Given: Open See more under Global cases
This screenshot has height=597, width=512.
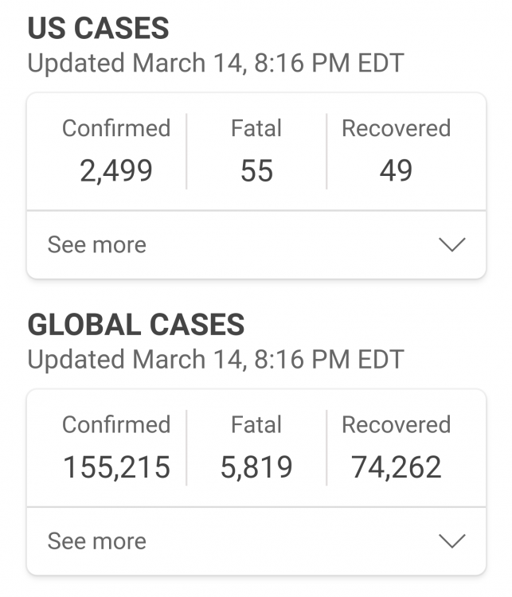Looking at the screenshot, I should [x=97, y=540].
